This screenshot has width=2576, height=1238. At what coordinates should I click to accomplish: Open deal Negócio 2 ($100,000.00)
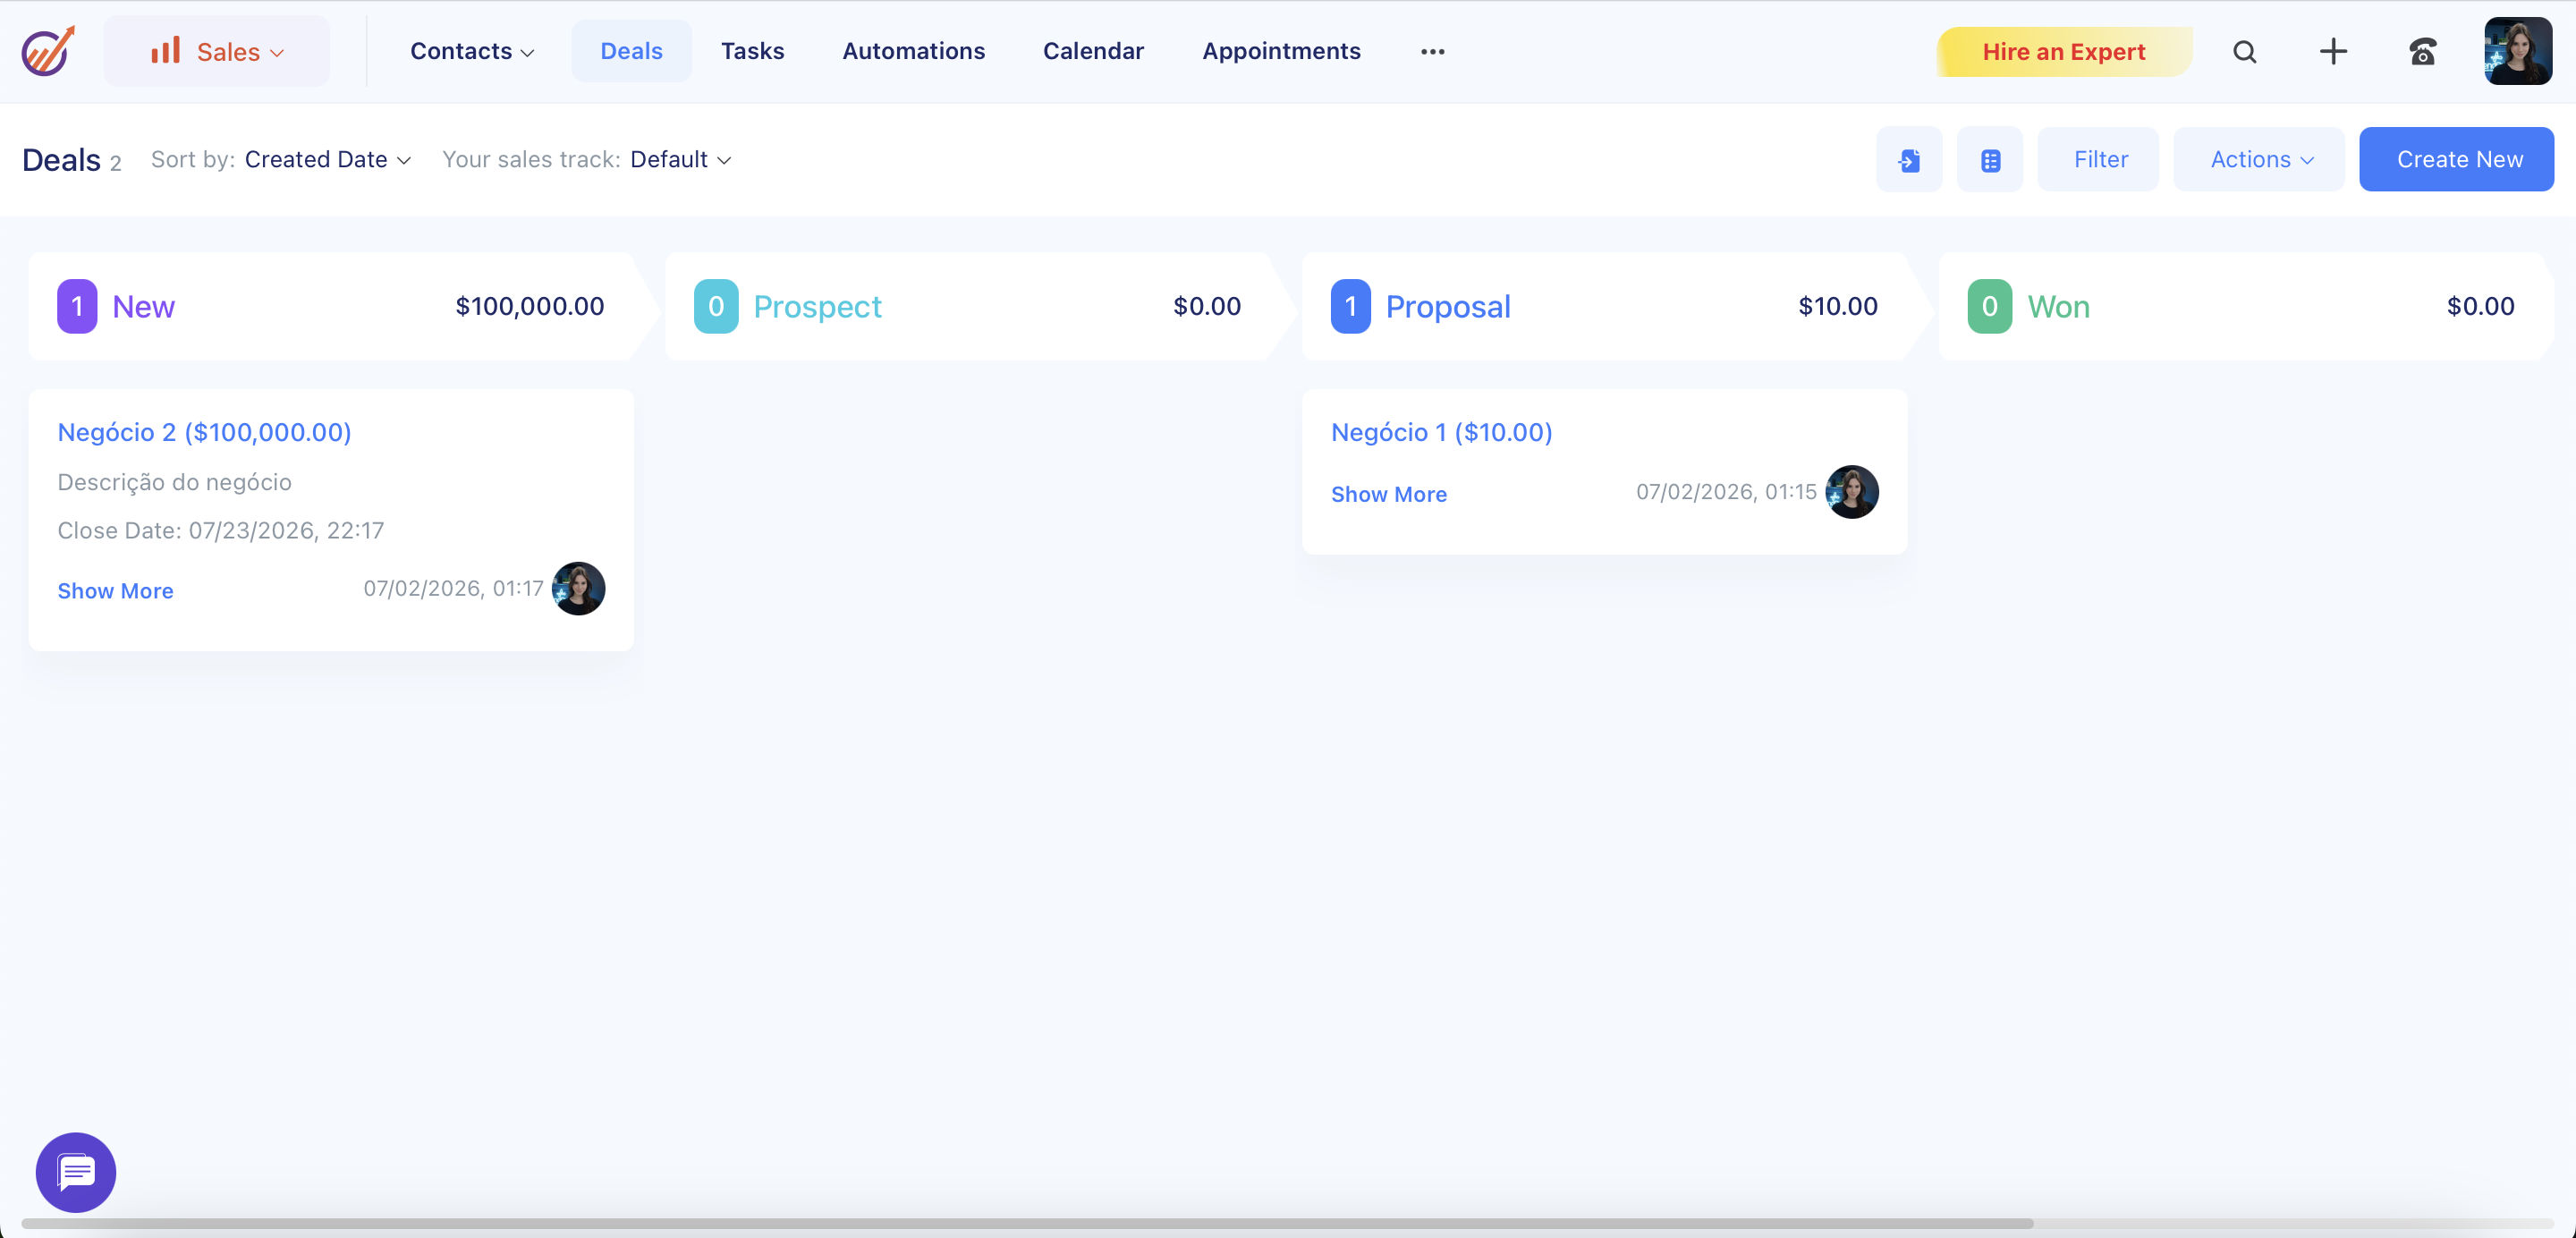click(x=204, y=433)
